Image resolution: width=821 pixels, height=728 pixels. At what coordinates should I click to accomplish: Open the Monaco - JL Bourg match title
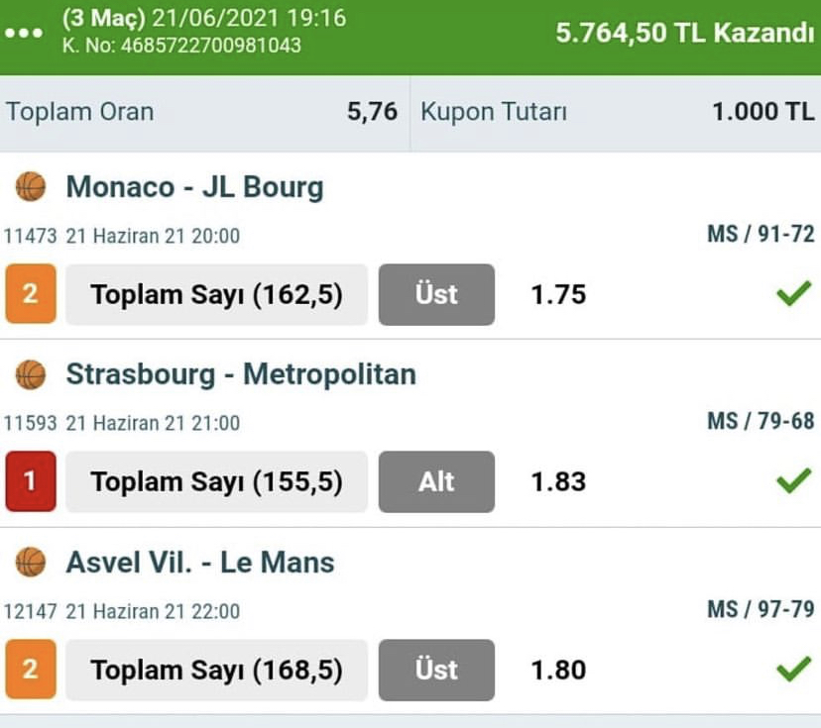[194, 186]
